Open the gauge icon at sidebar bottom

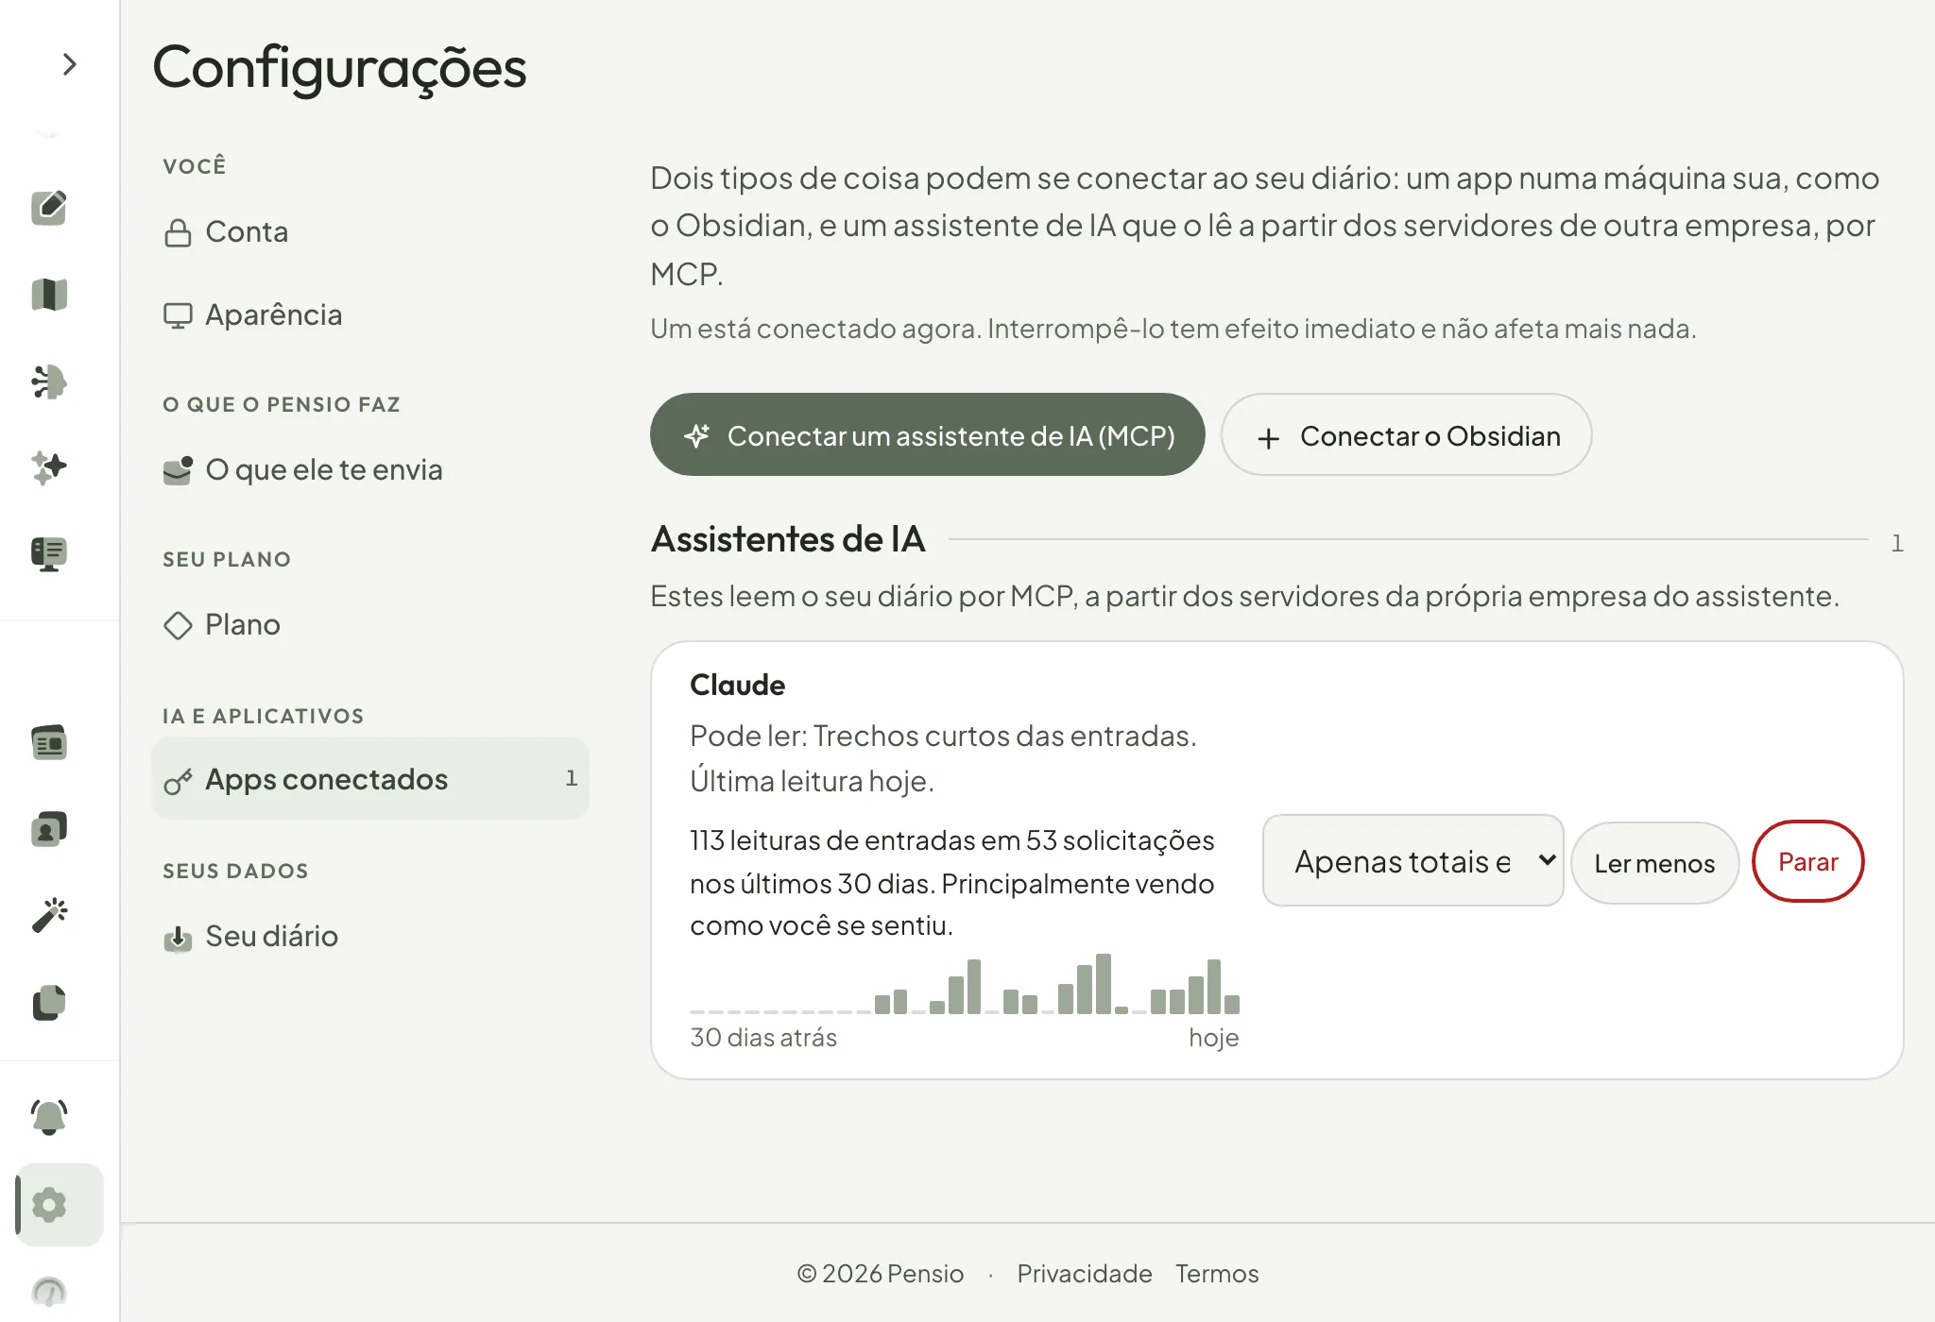tap(49, 1290)
